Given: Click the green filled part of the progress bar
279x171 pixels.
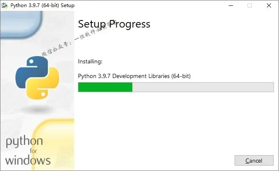Looking at the screenshot, I should pos(105,87).
